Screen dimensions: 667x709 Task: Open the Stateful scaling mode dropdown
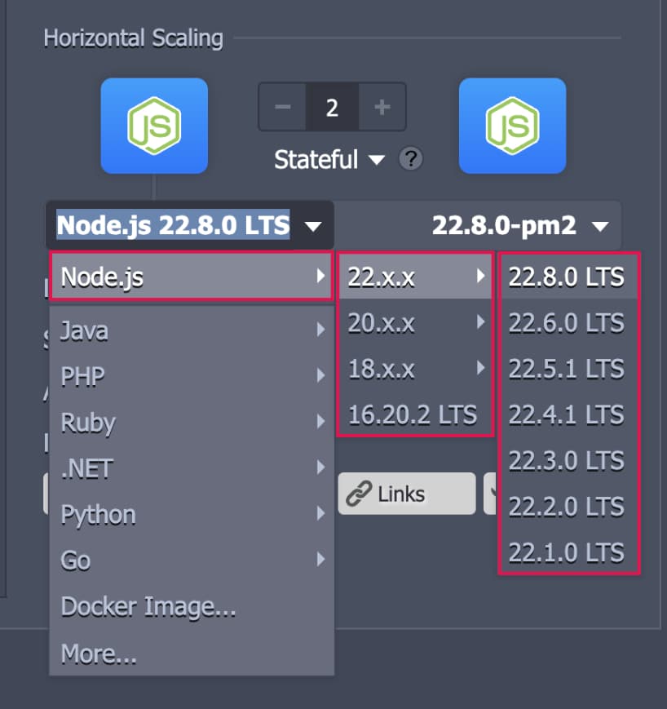pyautogui.click(x=329, y=159)
